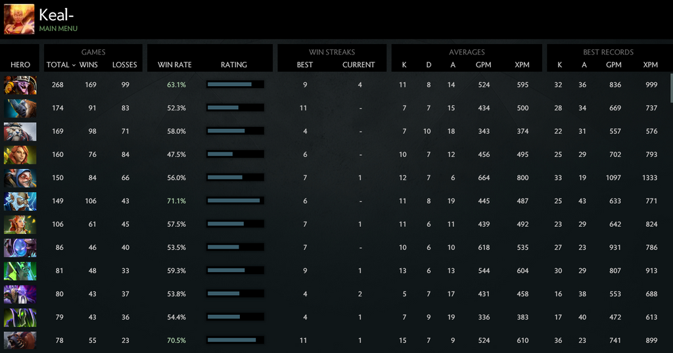673x353 pixels.
Task: Click rating bar in the 71.1% row
Action: tap(235, 201)
